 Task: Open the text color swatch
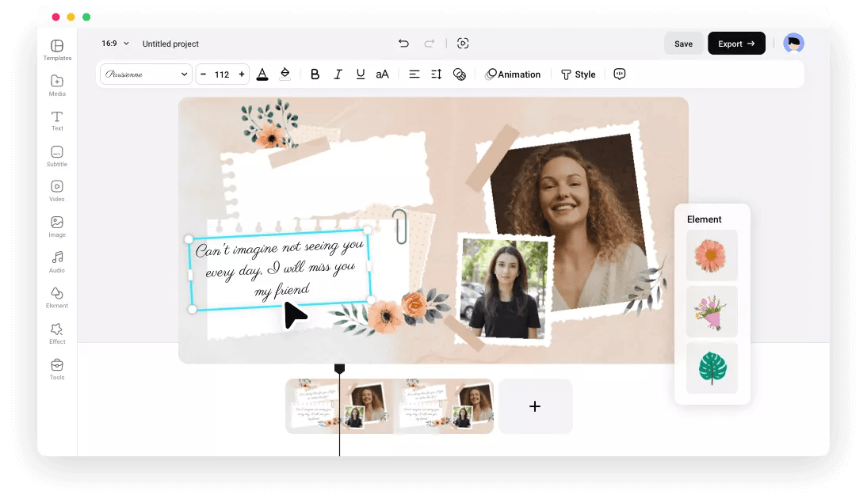[x=262, y=74]
